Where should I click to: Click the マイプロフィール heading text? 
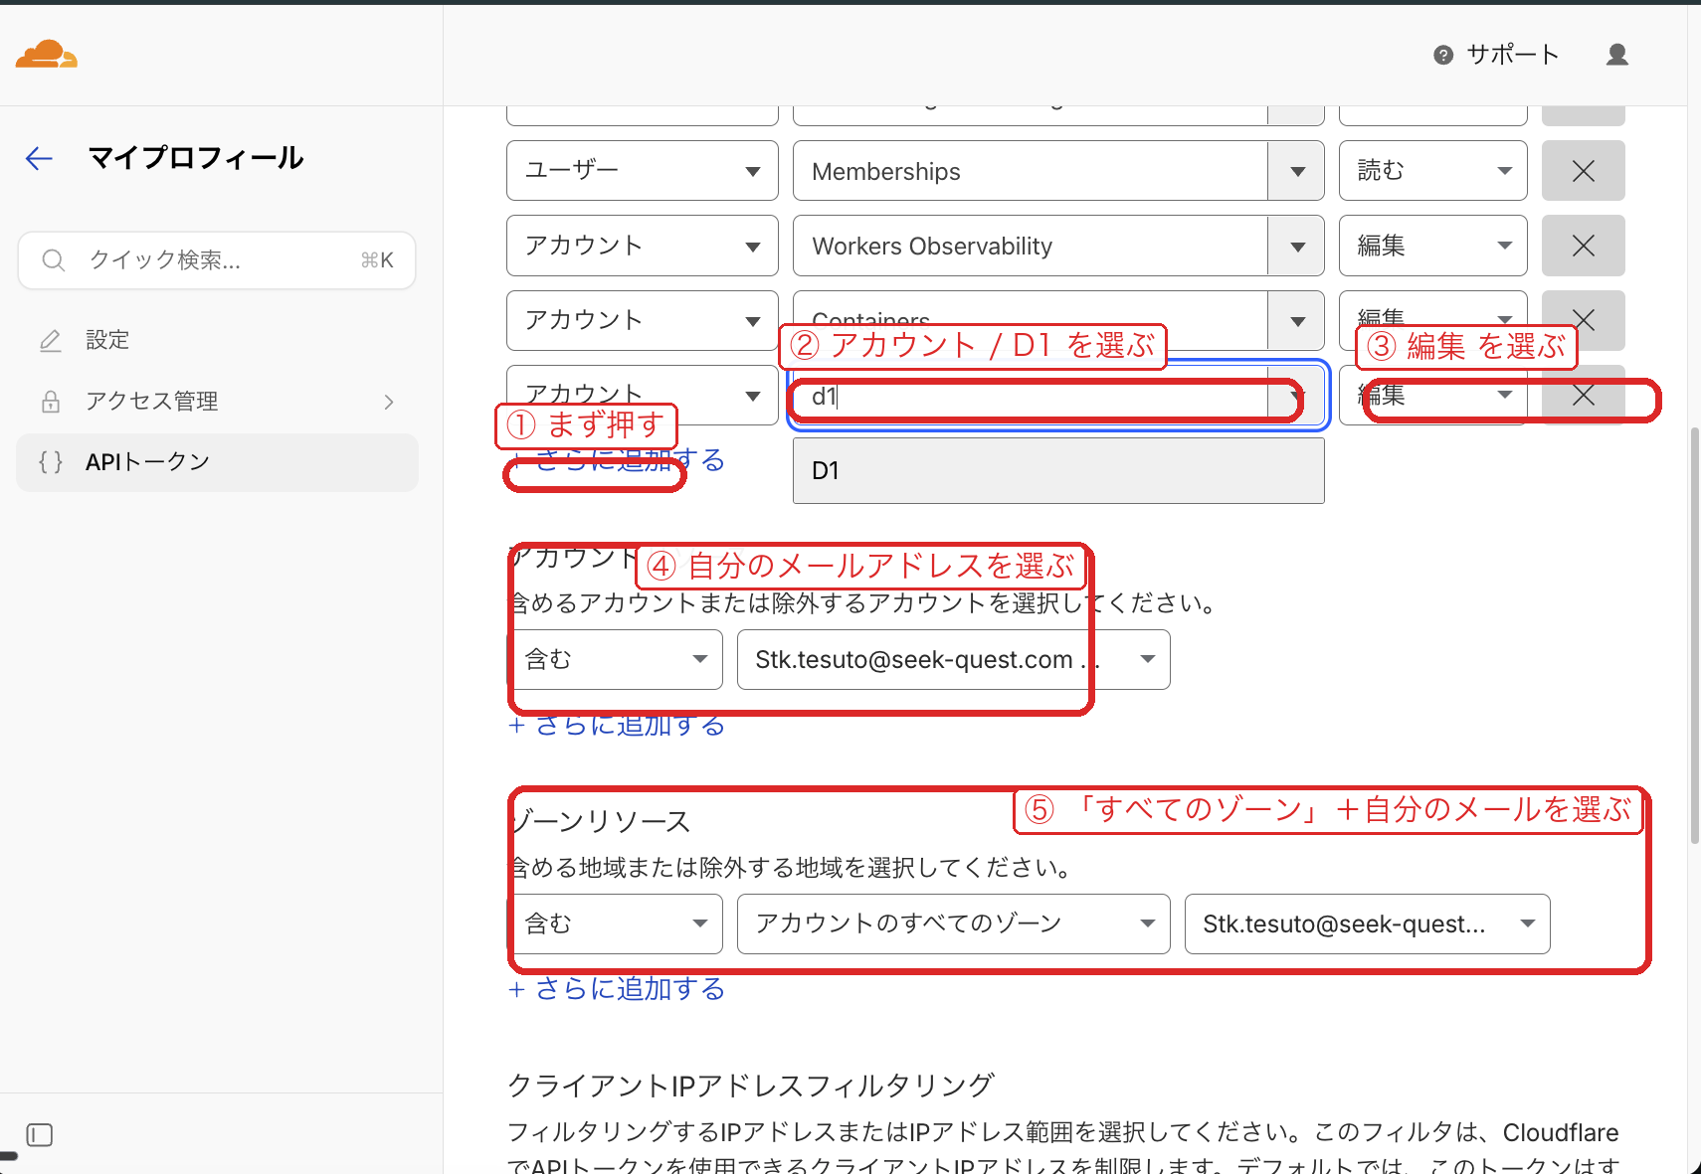click(196, 158)
